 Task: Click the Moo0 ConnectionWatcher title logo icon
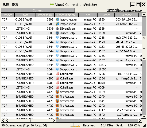[52, 4]
